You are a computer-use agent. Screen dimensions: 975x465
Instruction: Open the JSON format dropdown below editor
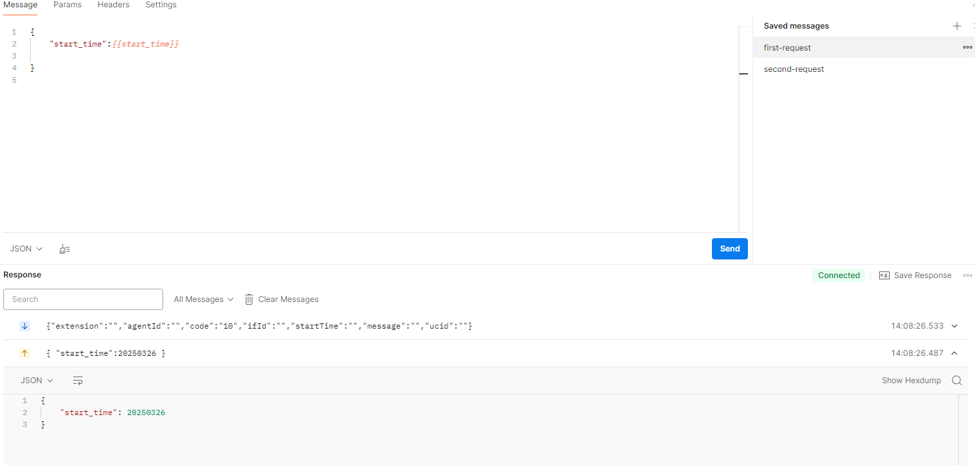click(x=26, y=249)
